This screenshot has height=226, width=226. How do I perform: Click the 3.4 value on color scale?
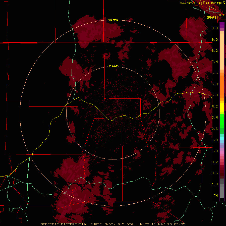(x=215, y=118)
